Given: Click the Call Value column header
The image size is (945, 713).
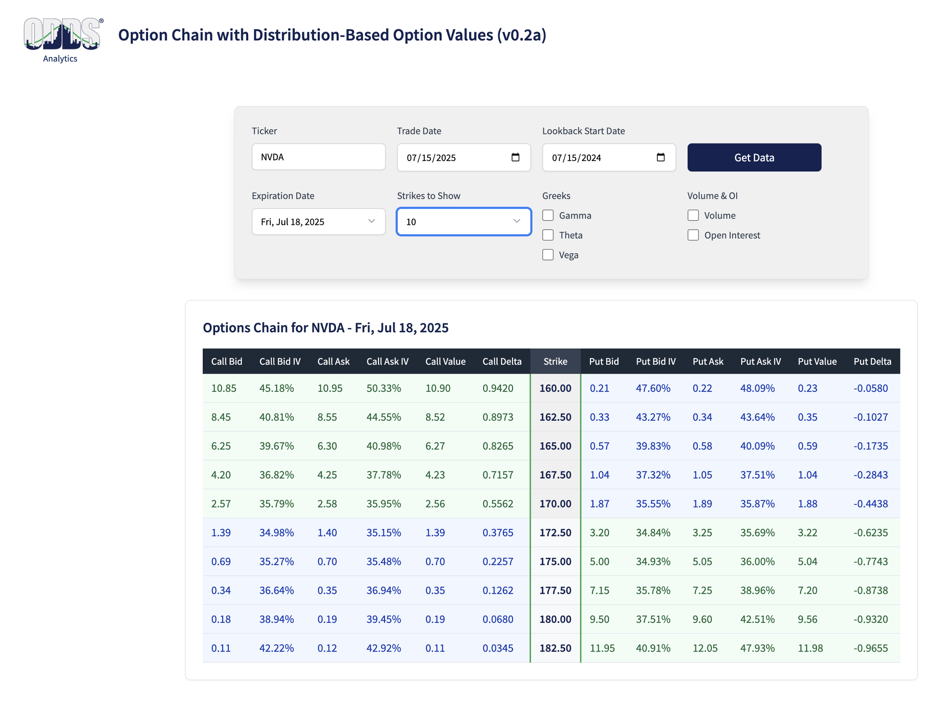Looking at the screenshot, I should coord(445,361).
